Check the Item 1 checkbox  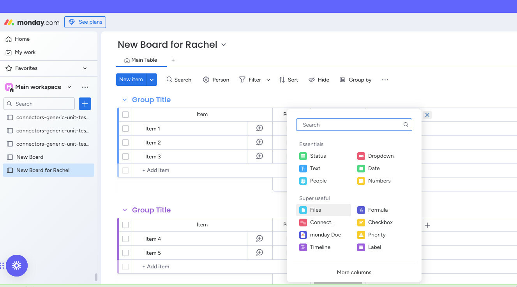coord(125,129)
